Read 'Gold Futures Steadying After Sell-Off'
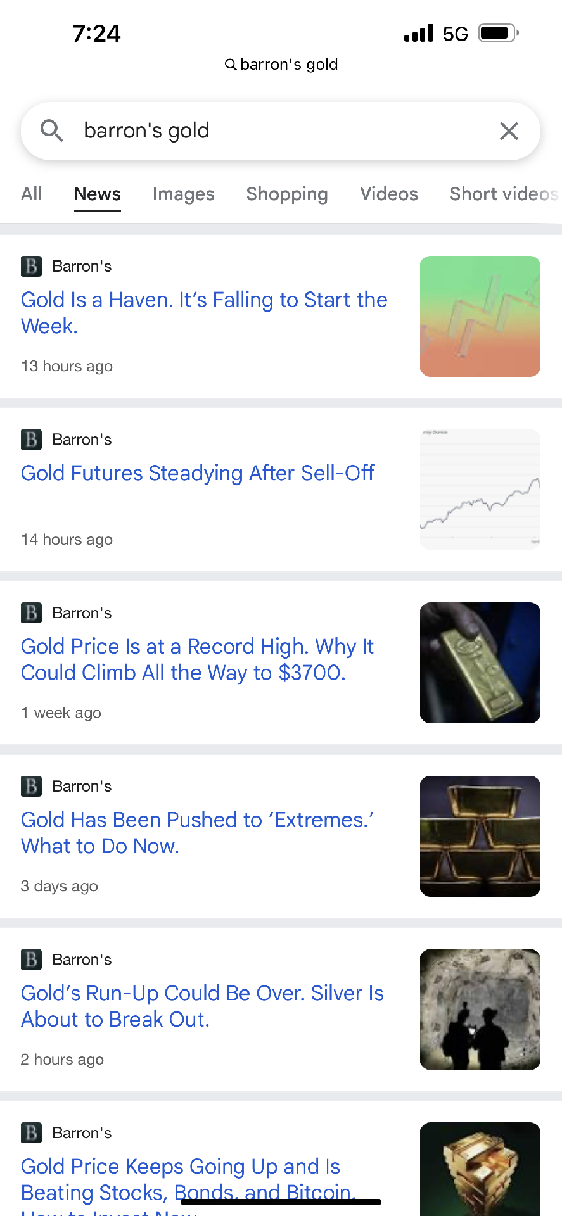 [x=198, y=473]
